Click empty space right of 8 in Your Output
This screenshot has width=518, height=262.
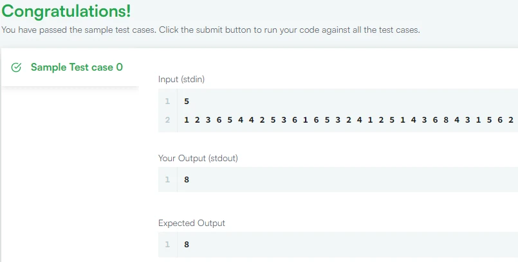[x=354, y=180]
